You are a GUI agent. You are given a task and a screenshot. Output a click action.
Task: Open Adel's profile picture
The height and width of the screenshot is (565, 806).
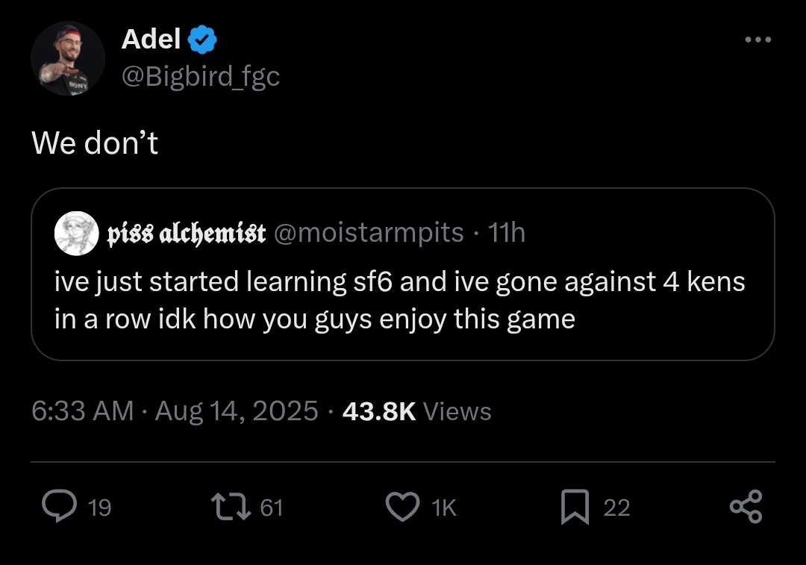click(x=68, y=58)
